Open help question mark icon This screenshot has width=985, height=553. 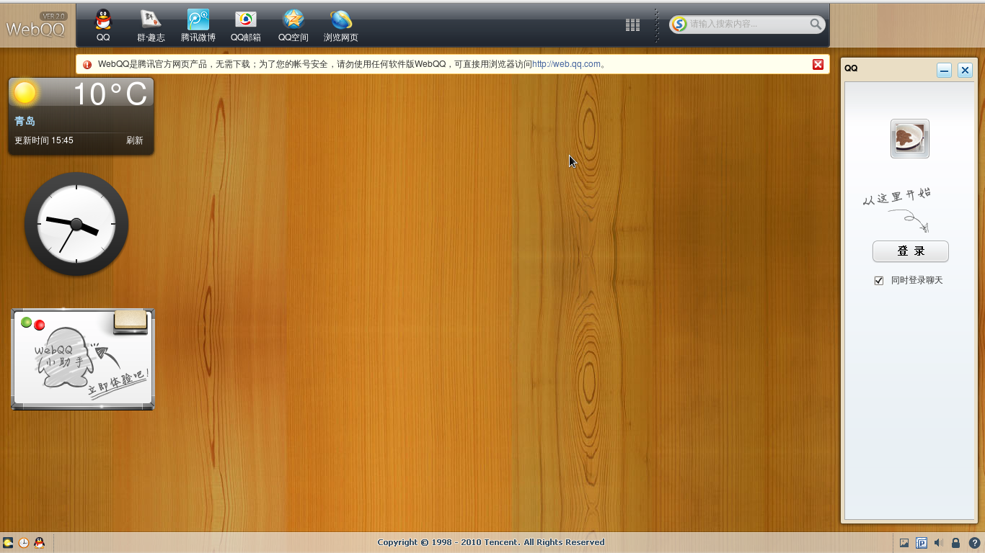coord(973,543)
